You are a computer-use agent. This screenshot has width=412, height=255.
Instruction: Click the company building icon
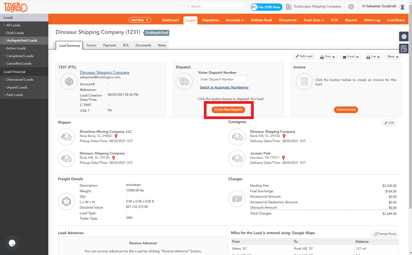coord(289,7)
